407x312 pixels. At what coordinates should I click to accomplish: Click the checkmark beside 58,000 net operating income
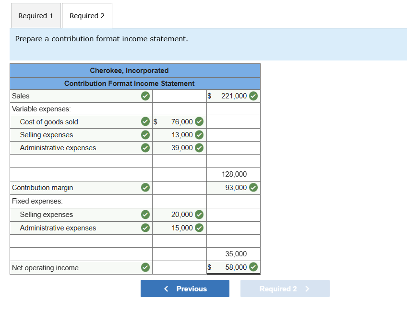tap(253, 267)
